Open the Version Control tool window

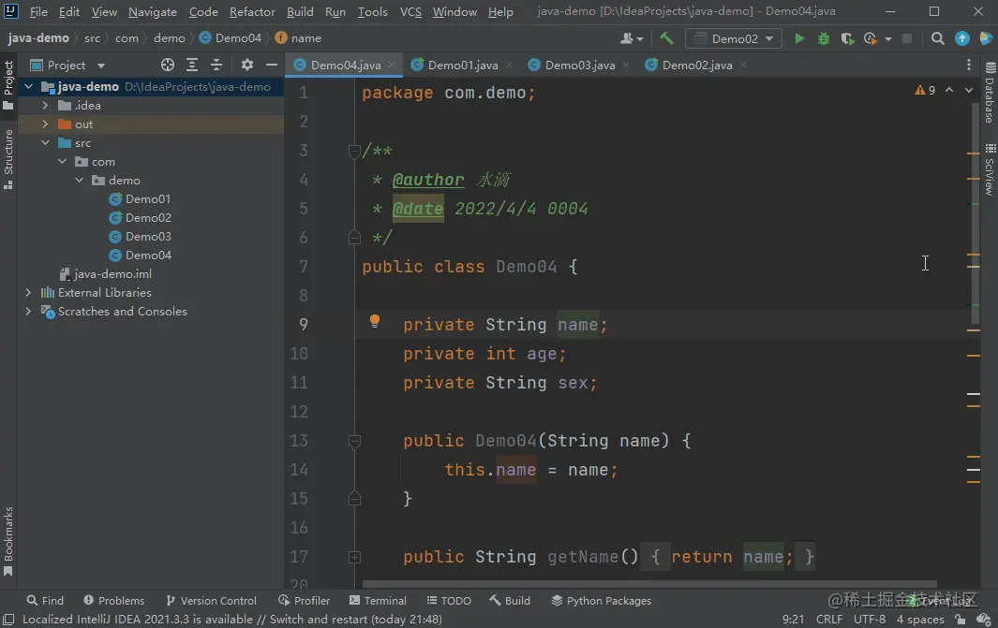(211, 601)
